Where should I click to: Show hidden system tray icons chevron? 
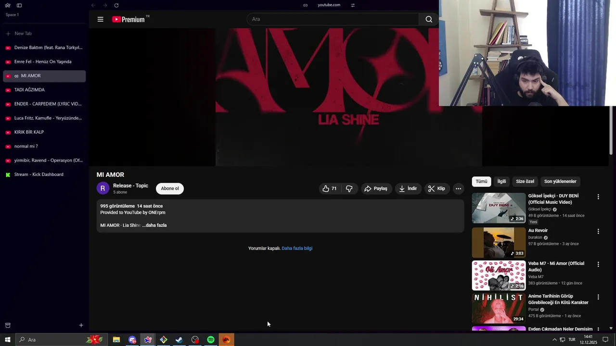pos(554,340)
